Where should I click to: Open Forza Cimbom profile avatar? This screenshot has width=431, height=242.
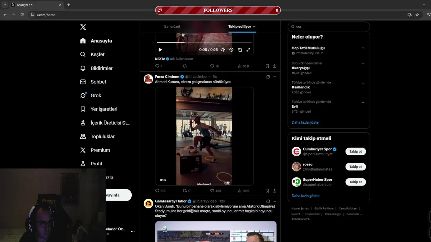point(148,79)
